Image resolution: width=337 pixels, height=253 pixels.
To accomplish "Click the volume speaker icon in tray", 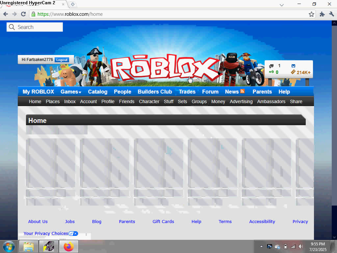I will (x=300, y=246).
